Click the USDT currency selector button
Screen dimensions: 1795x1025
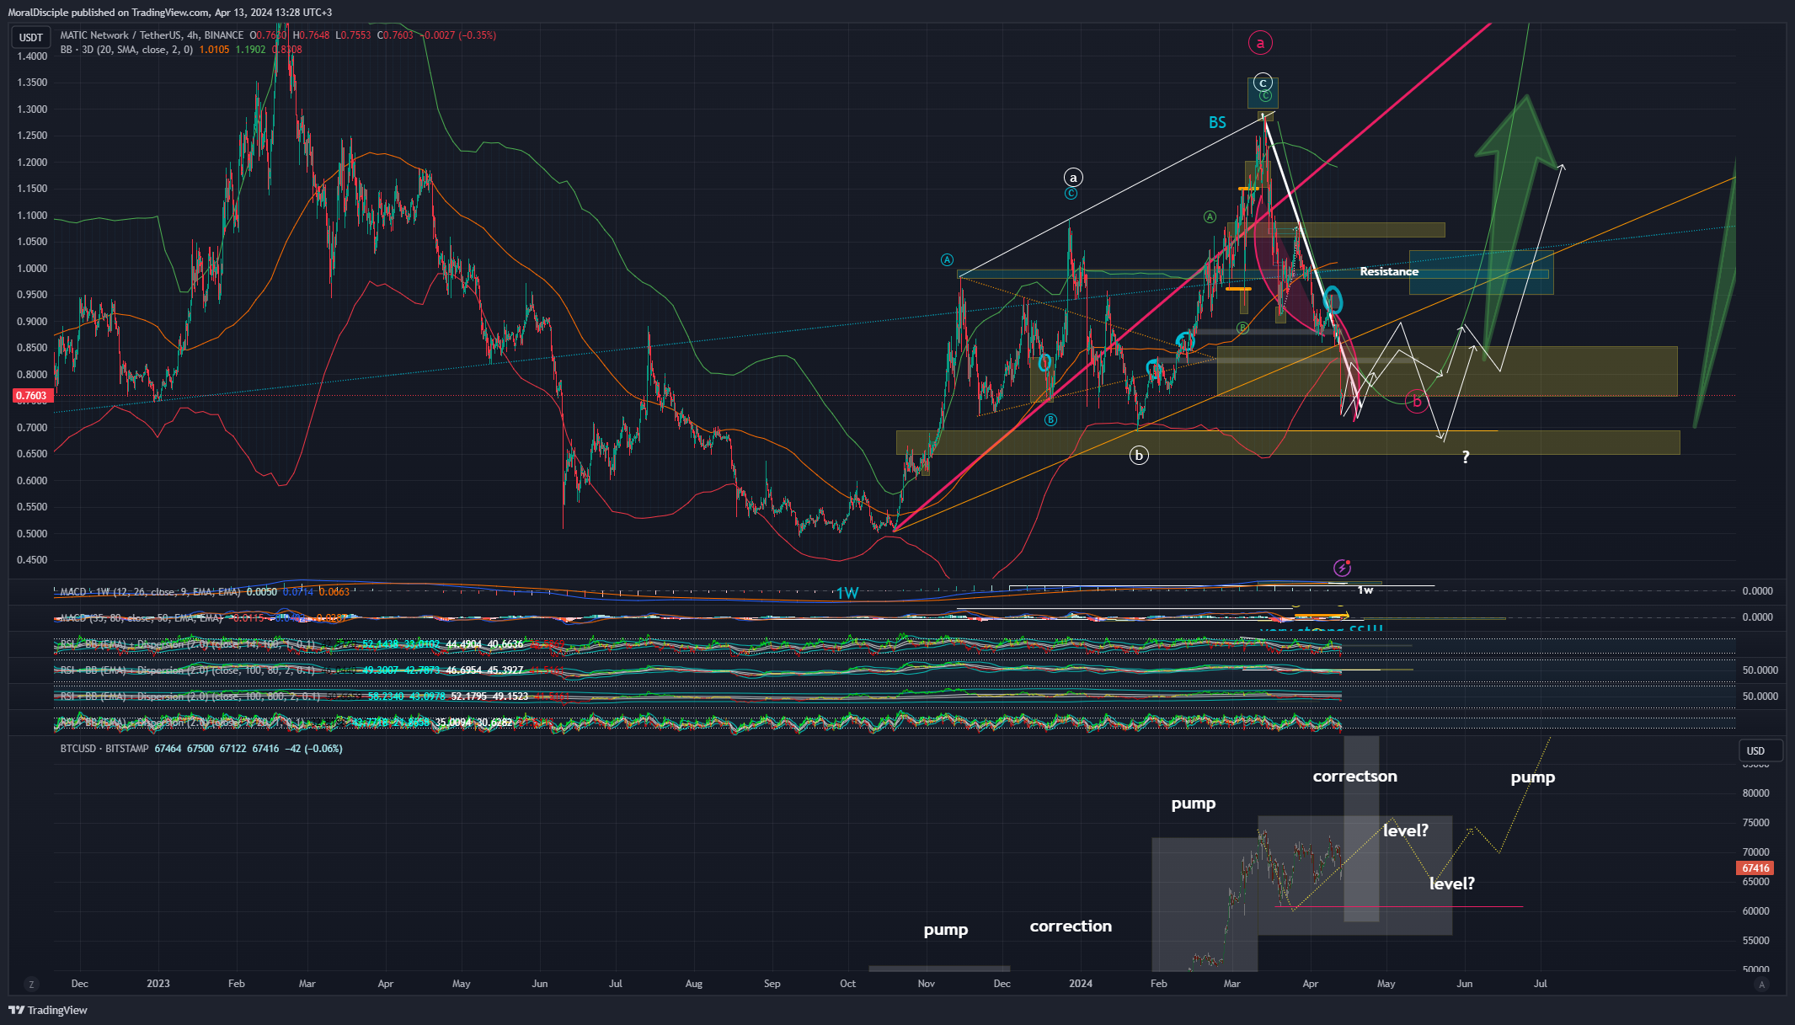31,37
